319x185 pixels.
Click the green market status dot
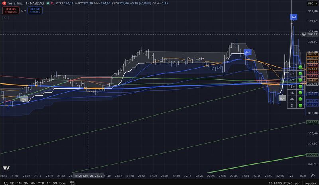point(48,3)
